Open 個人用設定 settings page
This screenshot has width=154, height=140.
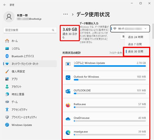point(30,71)
